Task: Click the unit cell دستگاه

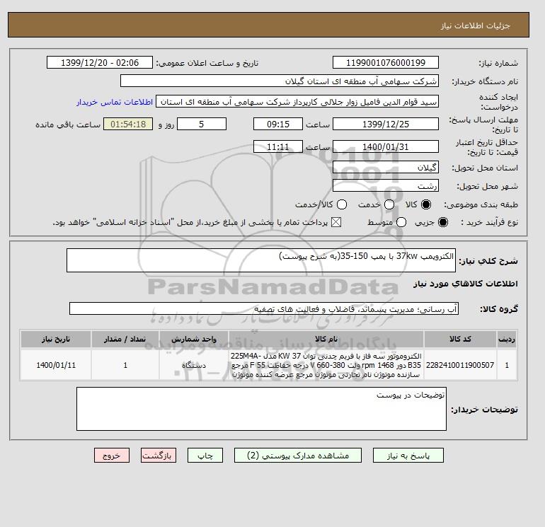Action: pos(194,365)
